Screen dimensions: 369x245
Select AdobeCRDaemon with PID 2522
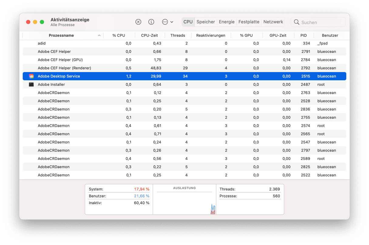[x=184, y=175]
